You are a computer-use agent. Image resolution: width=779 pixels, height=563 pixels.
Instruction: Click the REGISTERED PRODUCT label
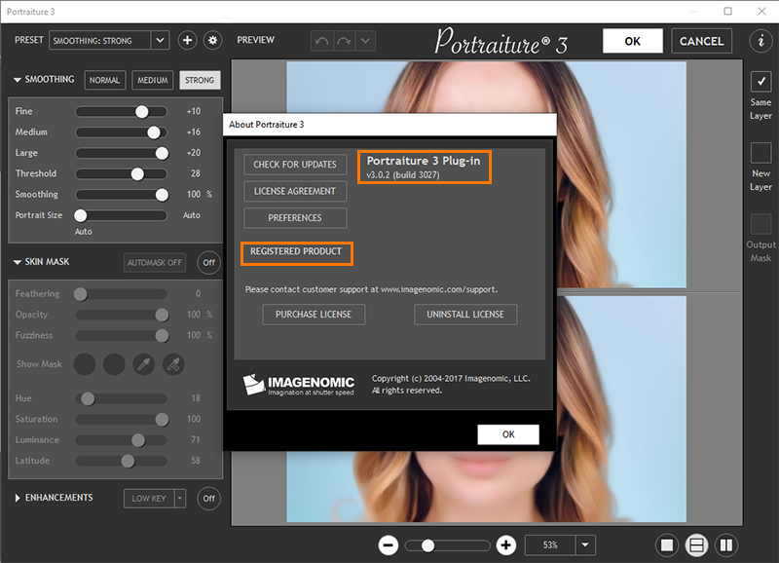(x=297, y=251)
